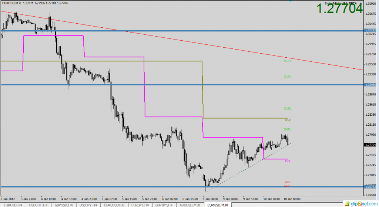Go to the EURJPY,H4 chart tab
The height and width of the screenshot is (207, 379).
(139, 204)
